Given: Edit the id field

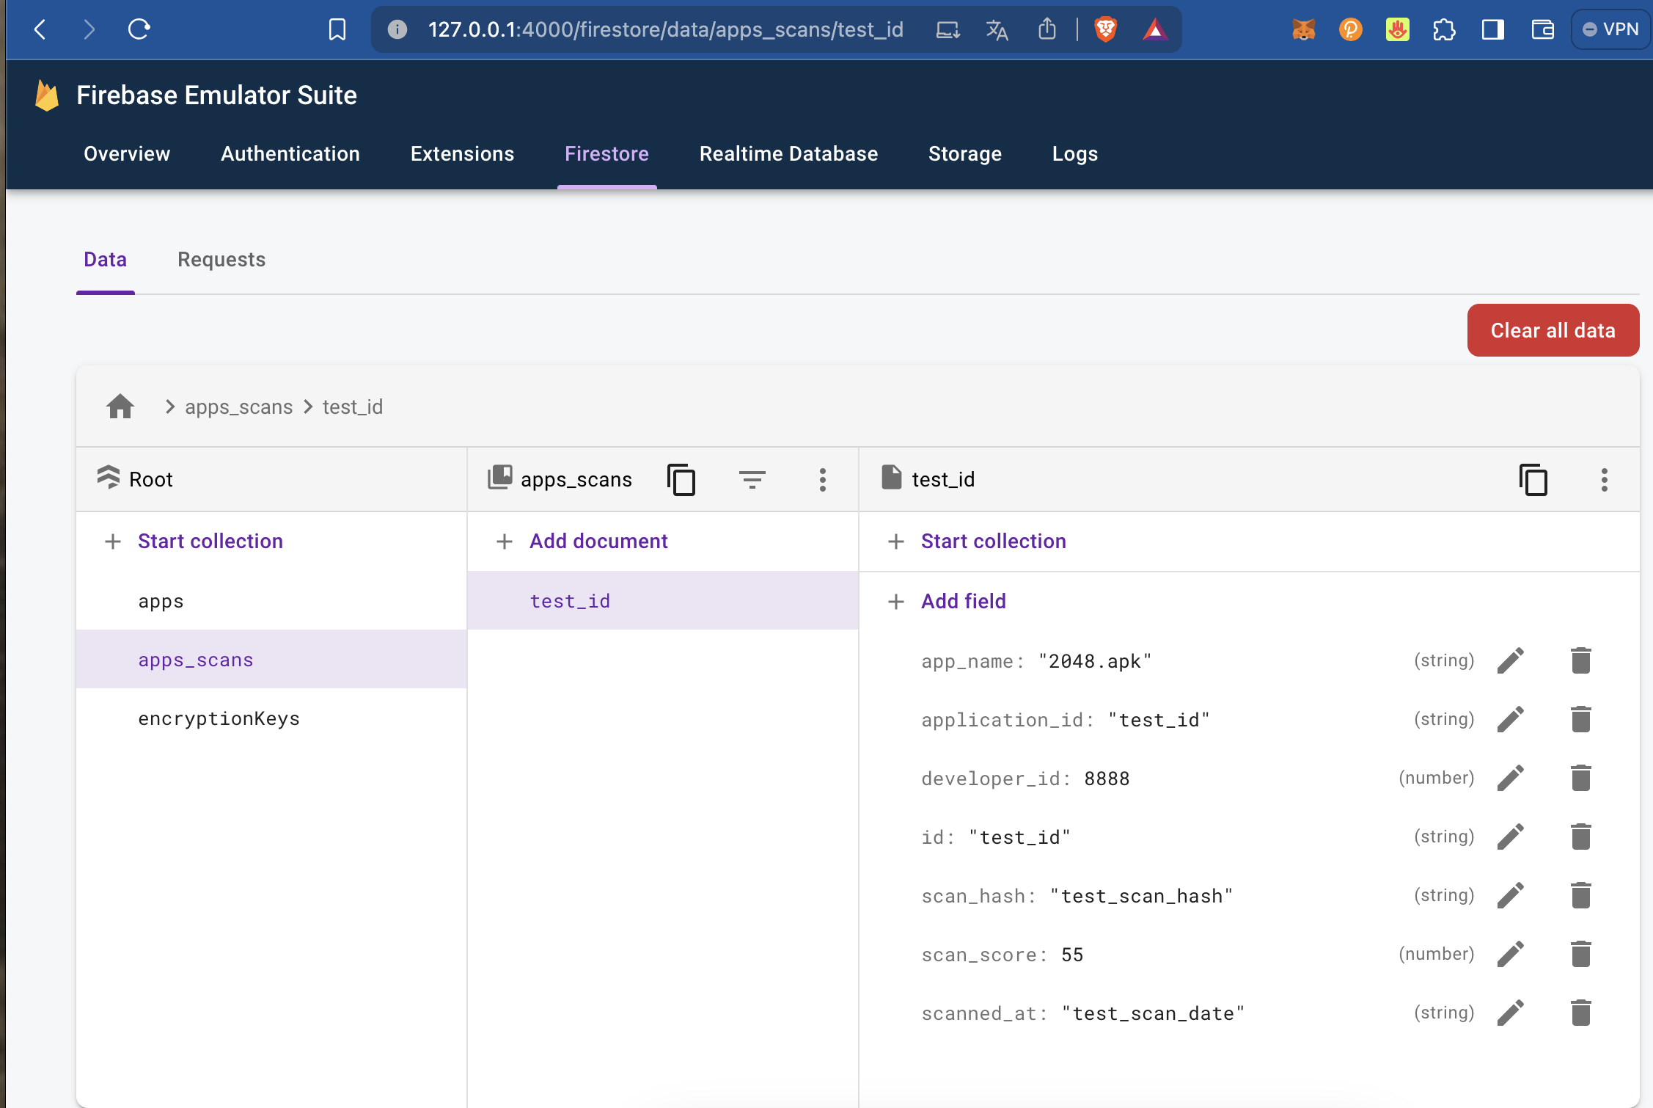Looking at the screenshot, I should [1511, 837].
